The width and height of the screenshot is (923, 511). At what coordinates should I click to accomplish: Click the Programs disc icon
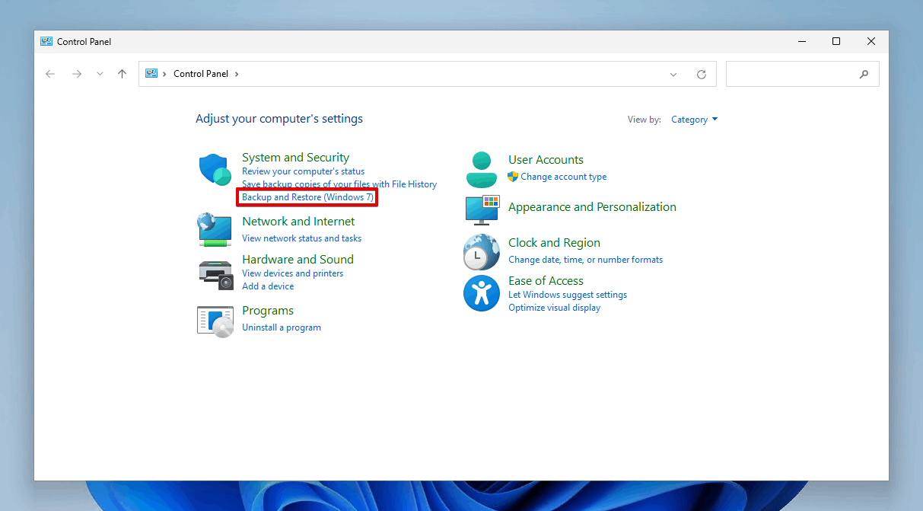[x=215, y=321]
